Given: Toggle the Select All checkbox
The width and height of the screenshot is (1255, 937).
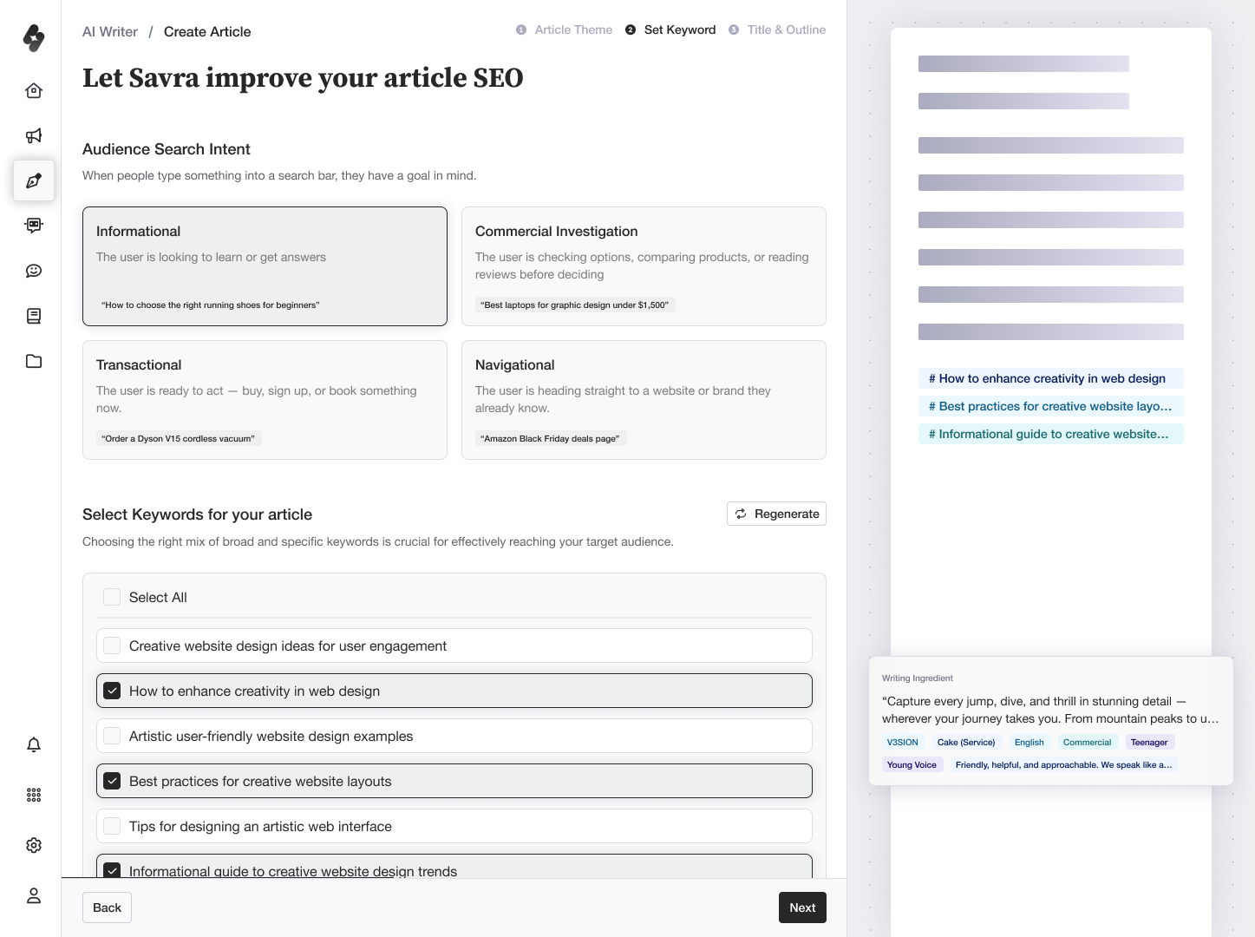Looking at the screenshot, I should (x=112, y=597).
